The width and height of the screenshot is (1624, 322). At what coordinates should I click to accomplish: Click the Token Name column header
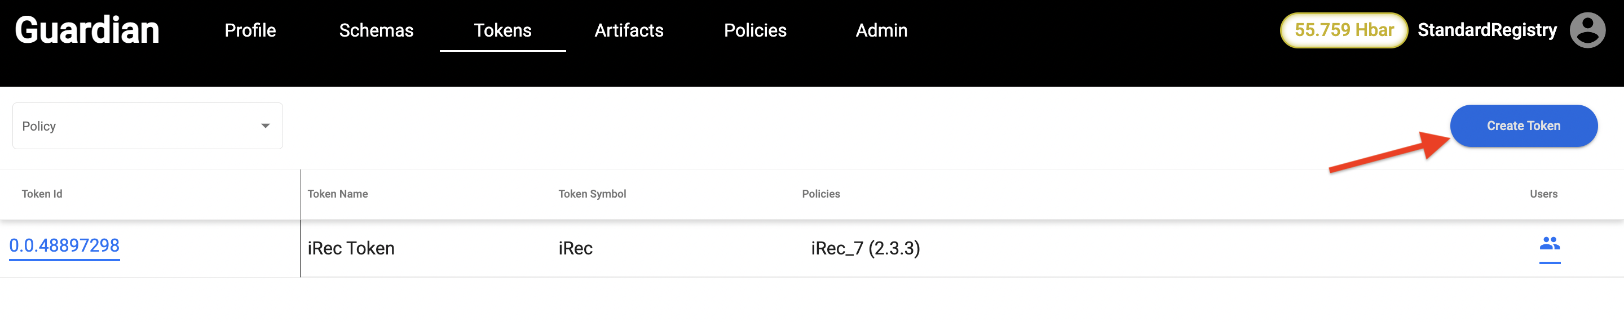coord(337,194)
